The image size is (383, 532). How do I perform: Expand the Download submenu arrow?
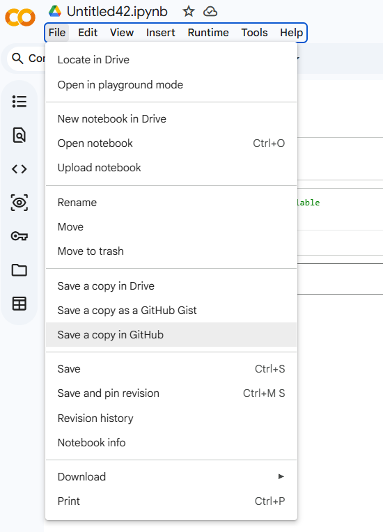[281, 477]
